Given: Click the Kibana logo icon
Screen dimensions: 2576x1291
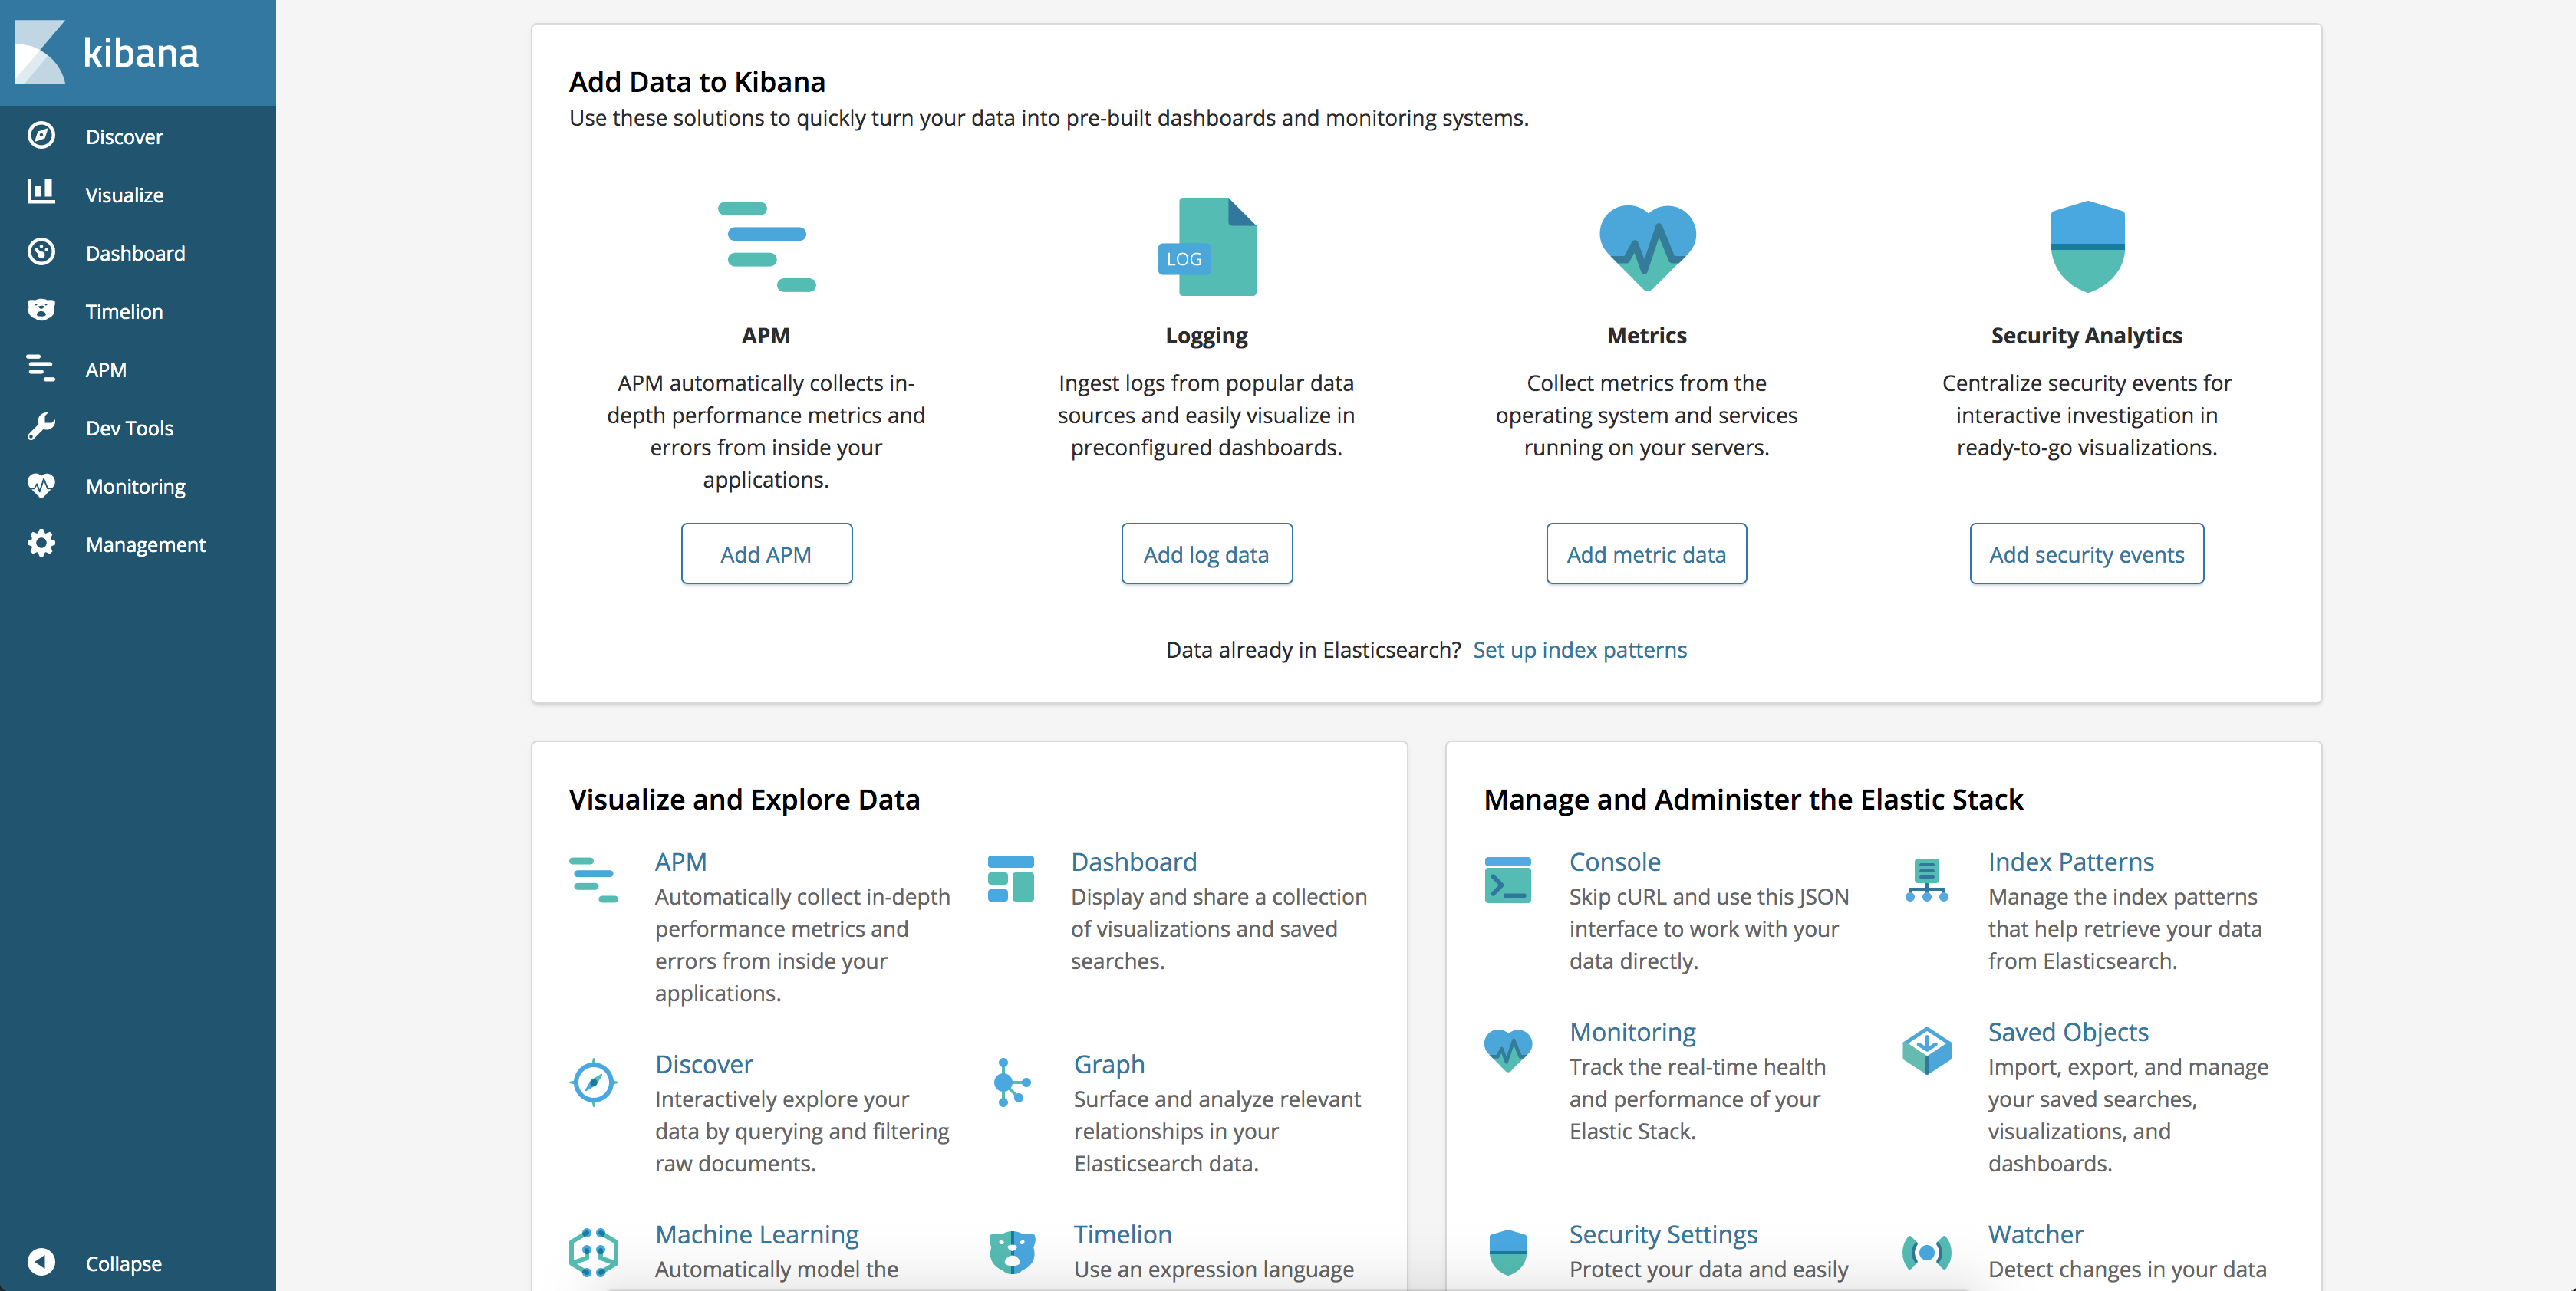Looking at the screenshot, I should [x=40, y=52].
